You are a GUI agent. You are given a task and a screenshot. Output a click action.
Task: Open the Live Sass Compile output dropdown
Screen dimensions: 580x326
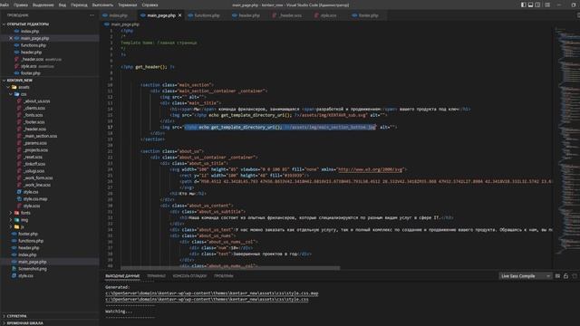point(525,276)
